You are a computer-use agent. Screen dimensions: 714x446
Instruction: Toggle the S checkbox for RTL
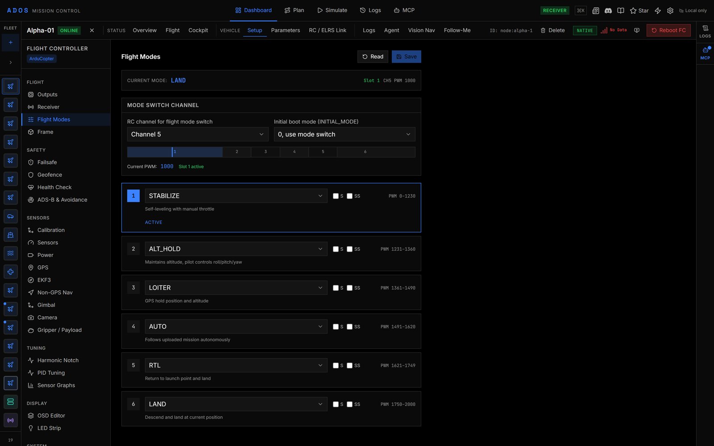point(336,365)
